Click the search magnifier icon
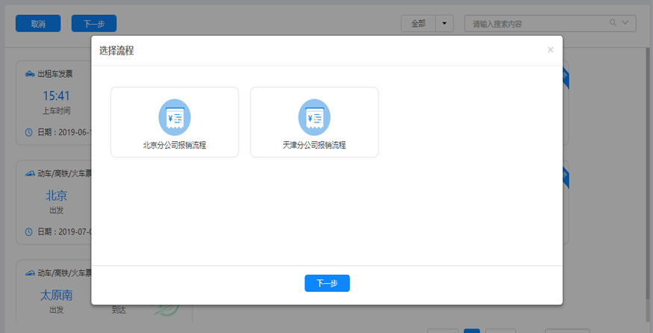The width and height of the screenshot is (653, 333). [613, 23]
